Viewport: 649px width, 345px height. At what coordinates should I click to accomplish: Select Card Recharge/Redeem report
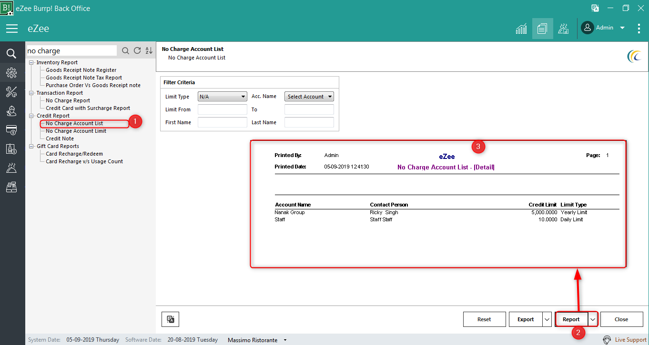74,154
